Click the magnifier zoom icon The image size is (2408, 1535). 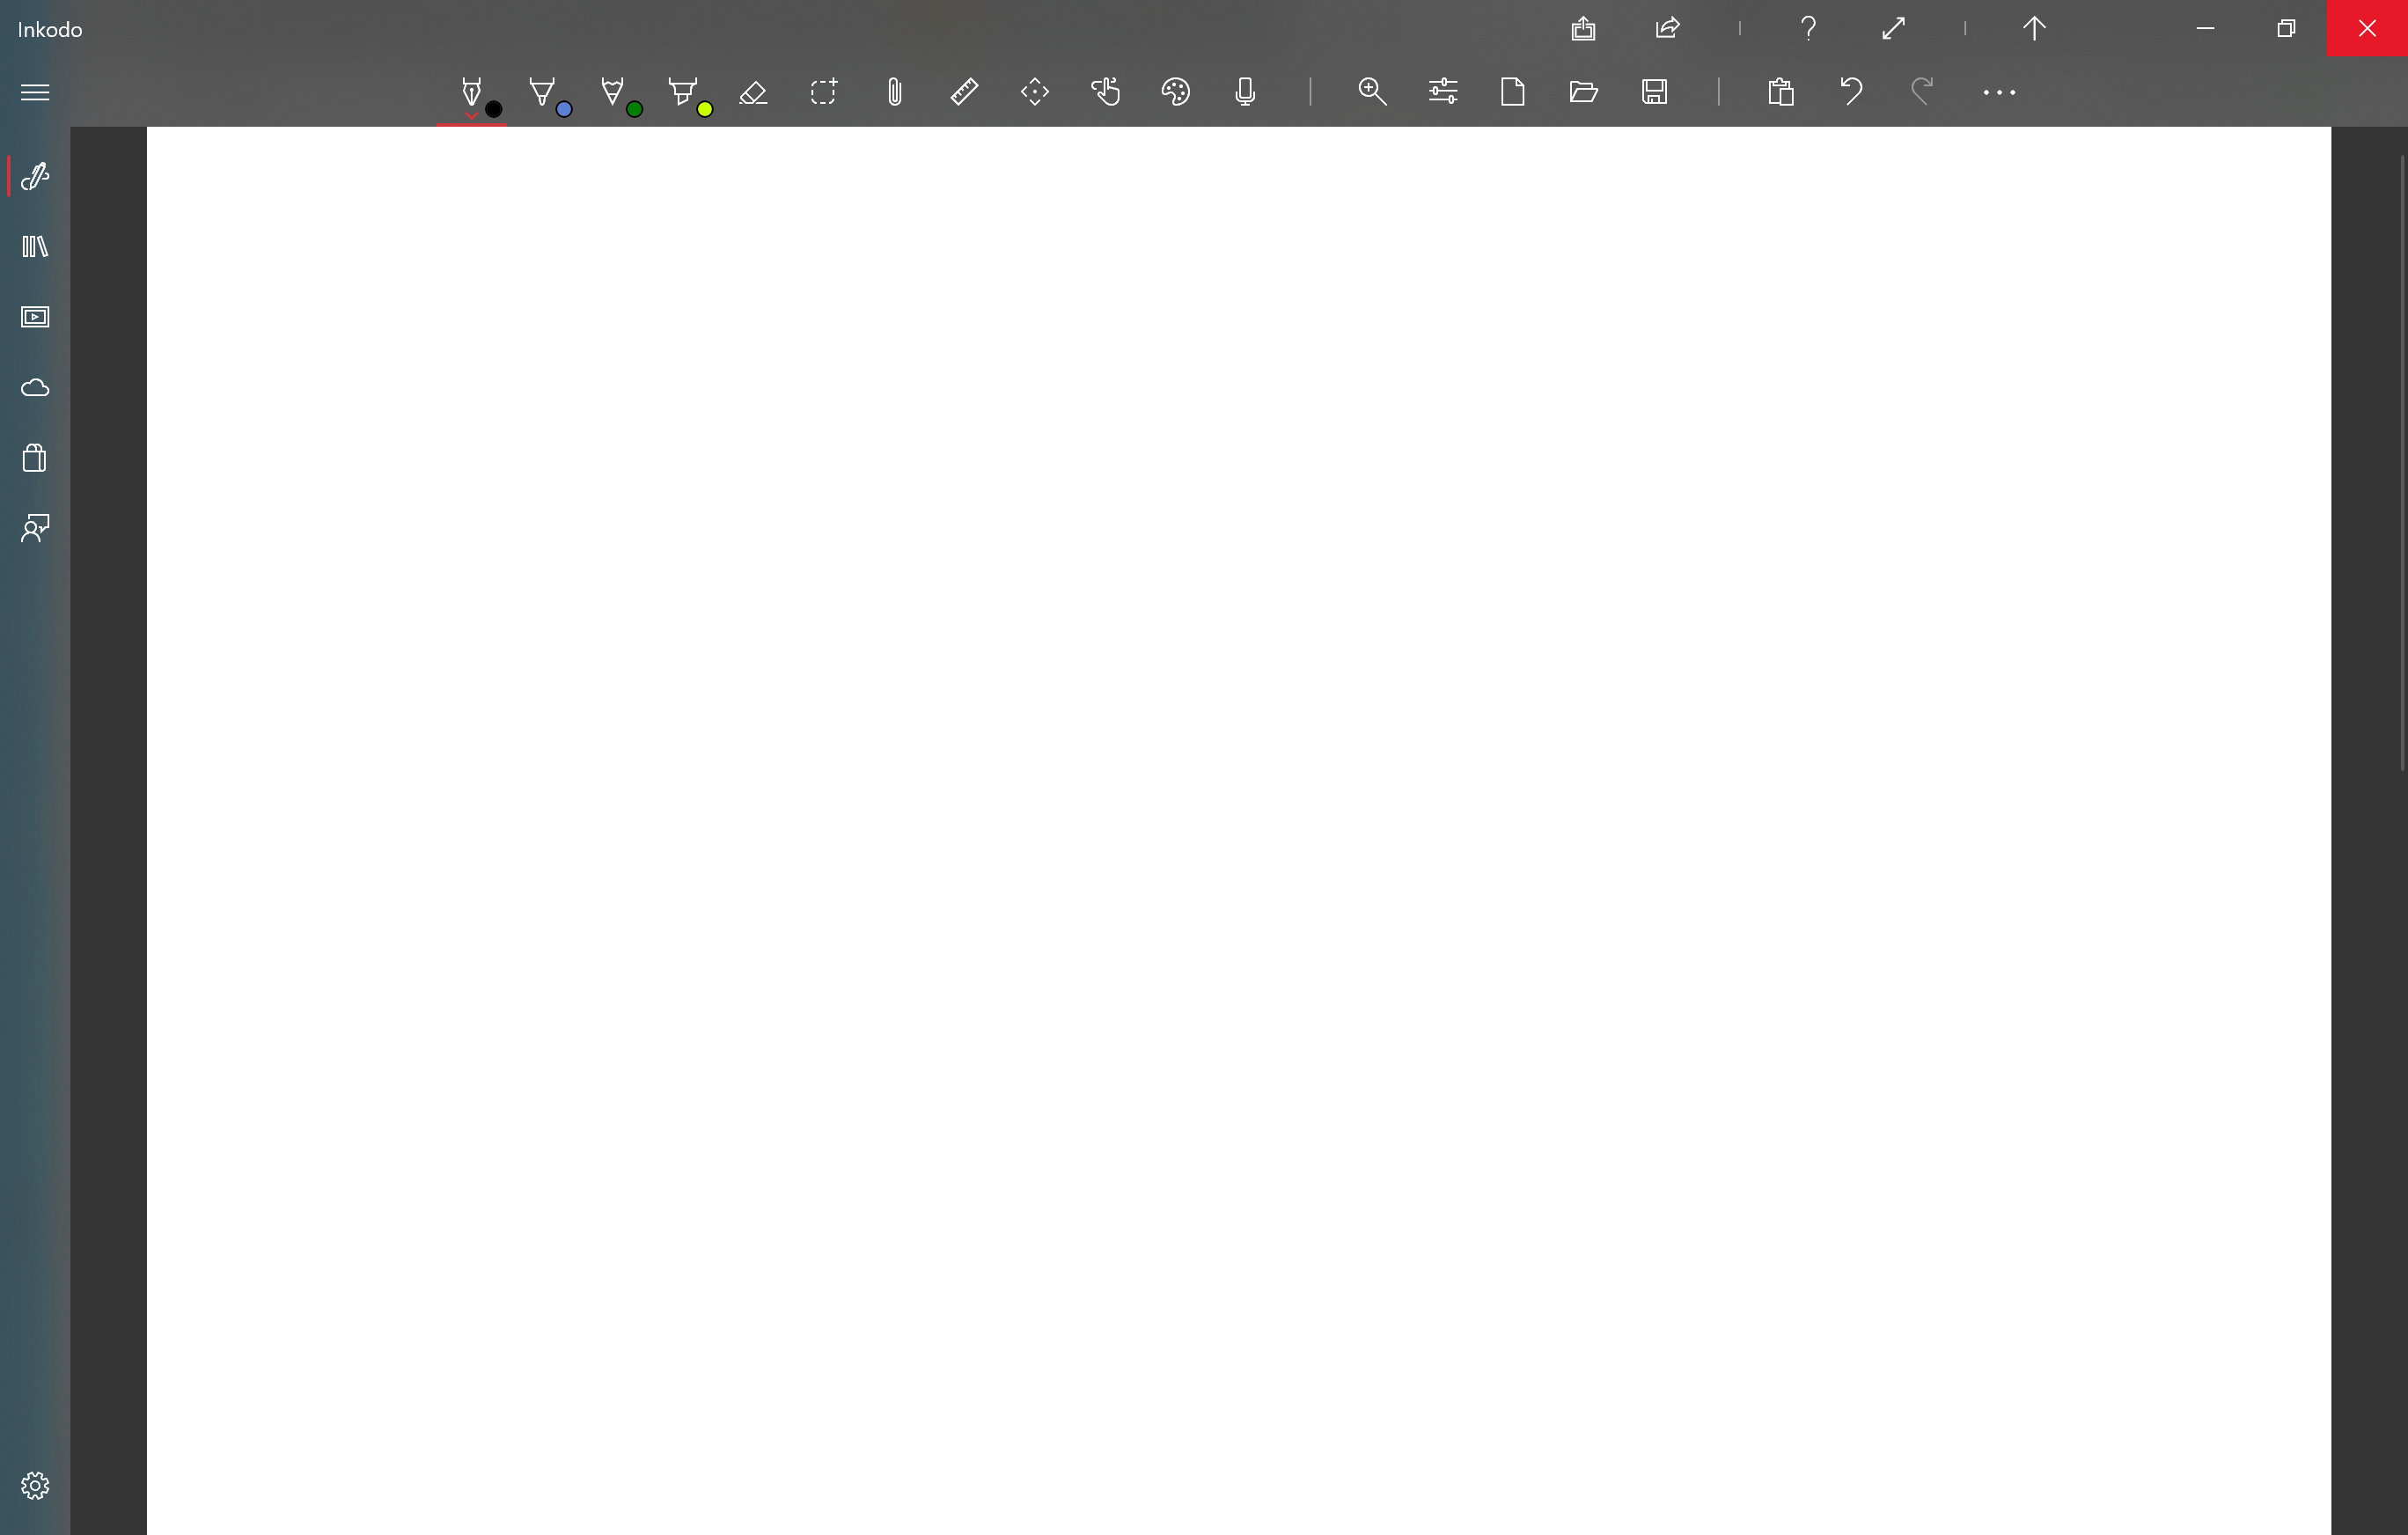1372,92
